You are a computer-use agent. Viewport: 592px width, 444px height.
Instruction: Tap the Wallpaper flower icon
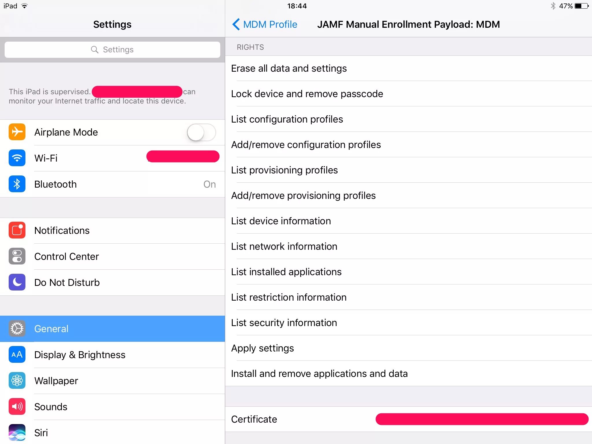click(17, 381)
